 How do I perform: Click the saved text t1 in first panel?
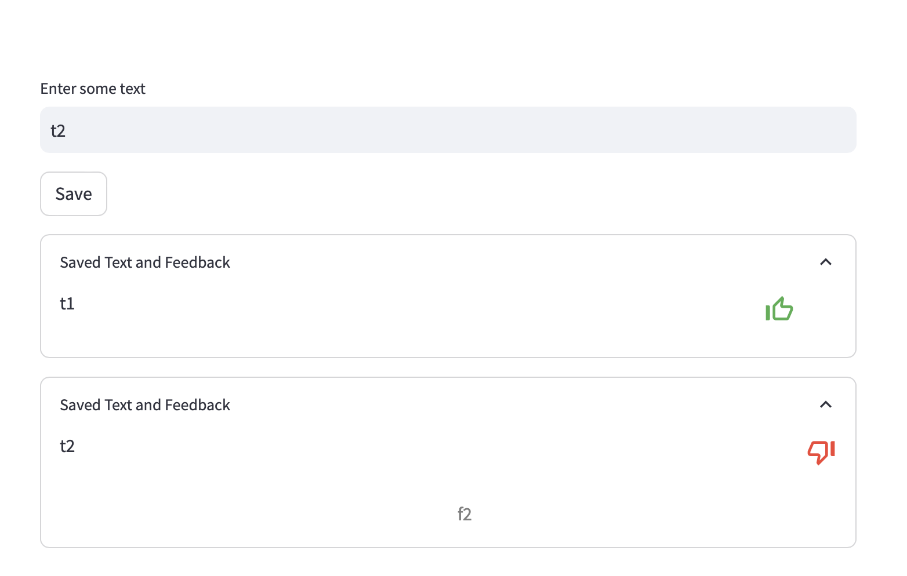tap(67, 304)
